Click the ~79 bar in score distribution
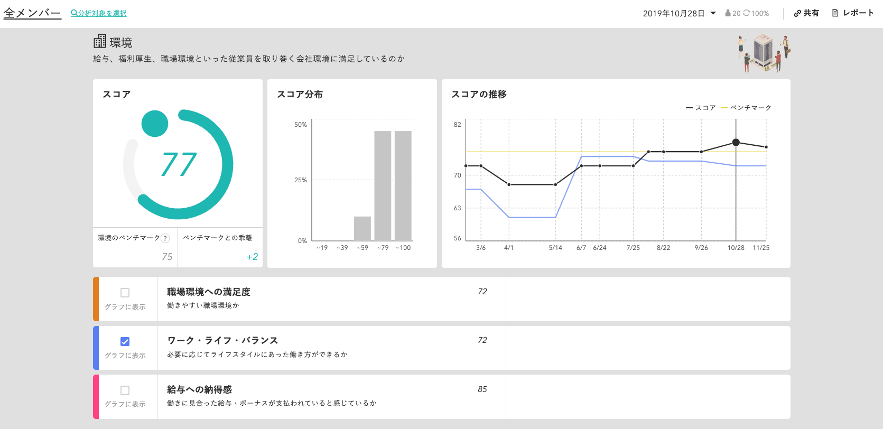Viewport: 883px width, 429px height. pyautogui.click(x=383, y=186)
